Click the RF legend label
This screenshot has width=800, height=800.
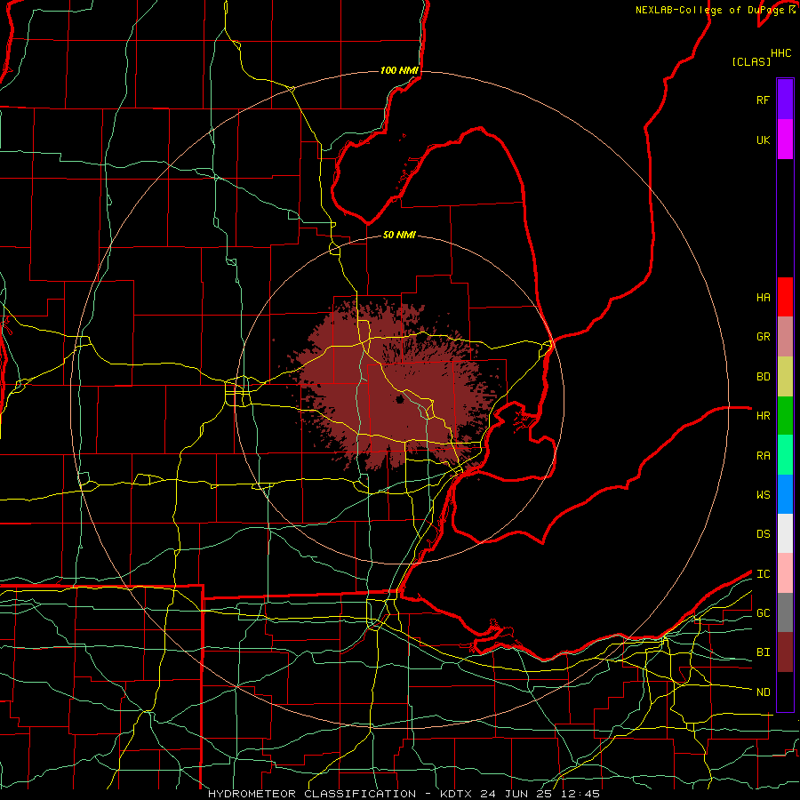click(763, 100)
